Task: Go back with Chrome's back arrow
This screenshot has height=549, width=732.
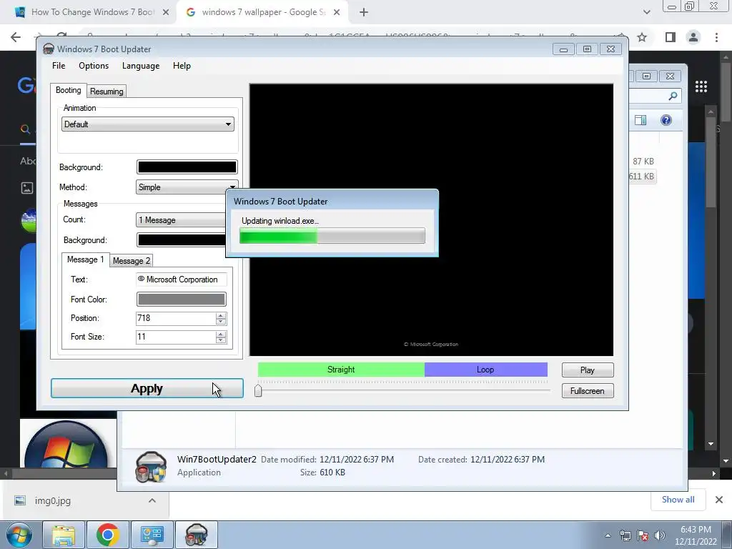Action: (16, 37)
